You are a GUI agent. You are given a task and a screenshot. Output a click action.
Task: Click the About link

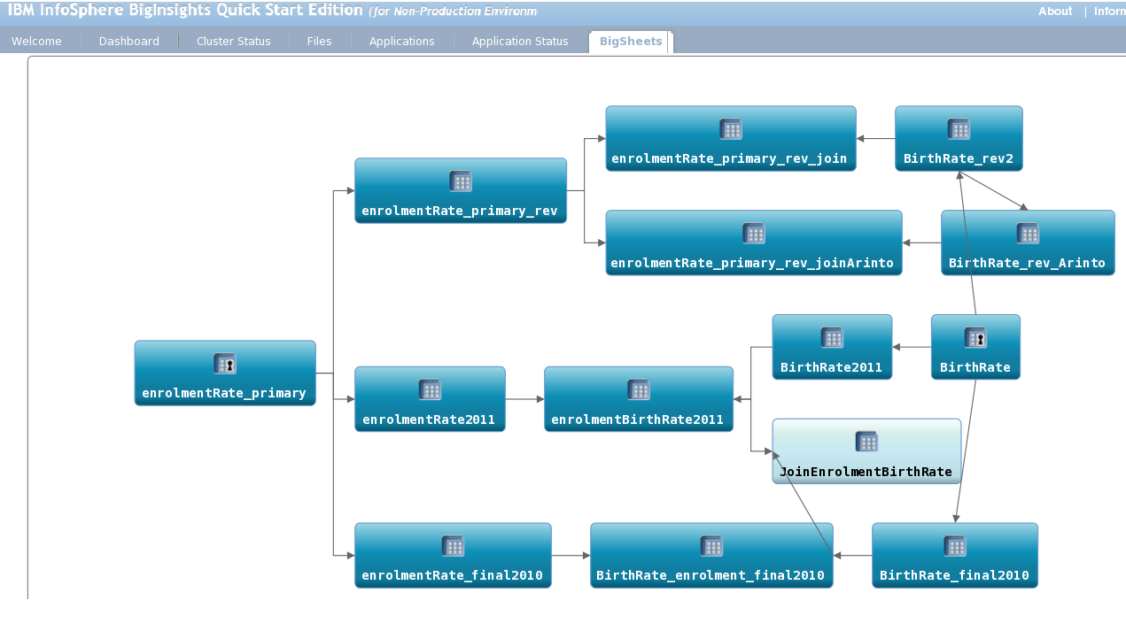tap(1055, 12)
